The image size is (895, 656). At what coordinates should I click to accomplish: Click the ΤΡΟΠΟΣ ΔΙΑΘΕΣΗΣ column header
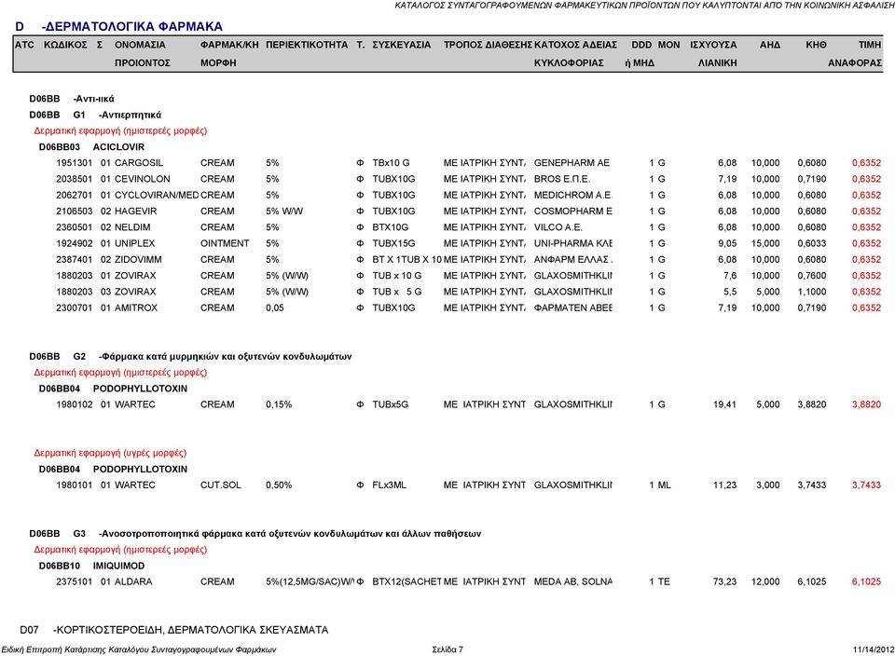point(488,45)
